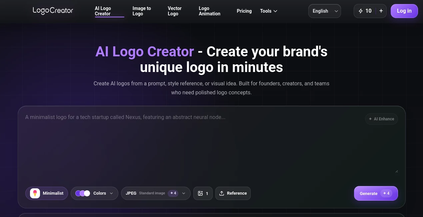Screen dimensions: 423x217
Task: Switch to Logo Animation page
Action: [209, 11]
